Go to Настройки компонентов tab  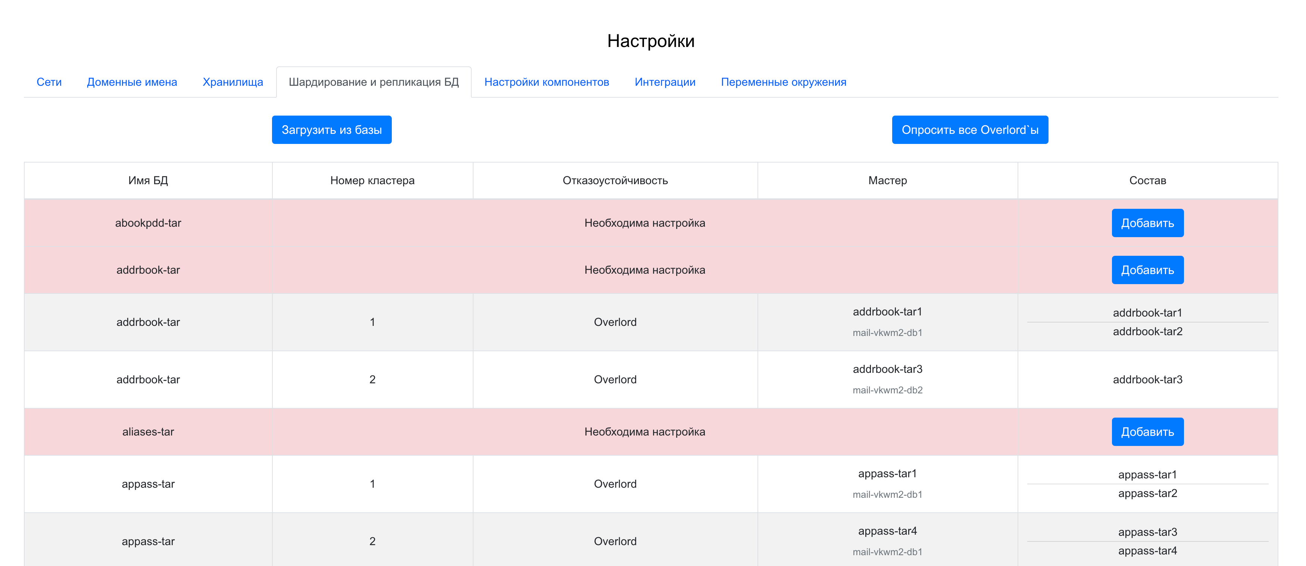(547, 82)
